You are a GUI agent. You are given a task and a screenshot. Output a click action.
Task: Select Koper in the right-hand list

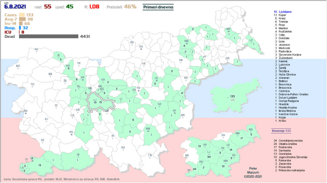tap(283, 15)
